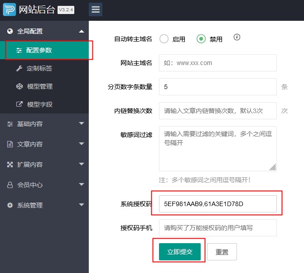Expand the 文章内容 dropdown arrow
The image size is (304, 273).
click(x=82, y=144)
